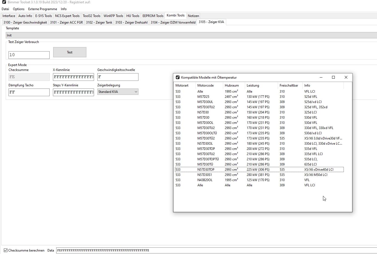
Task: Open the 3101 - Zeiger ACC FGR subtab
Action: 66,22
